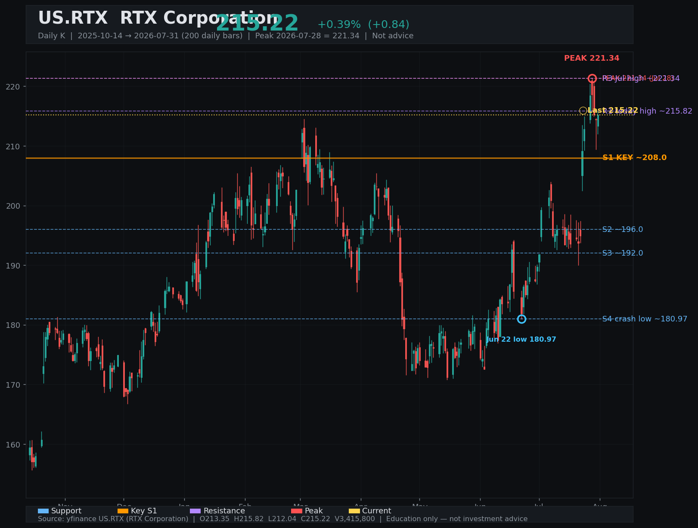Select the yellow Current legend swatch

pyautogui.click(x=354, y=511)
